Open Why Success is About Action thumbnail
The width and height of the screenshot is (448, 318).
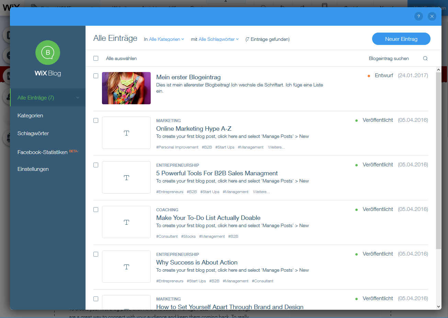(126, 267)
